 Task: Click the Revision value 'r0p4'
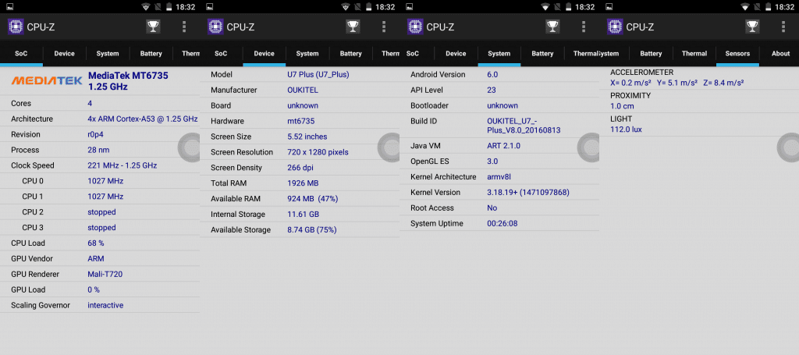[96, 134]
